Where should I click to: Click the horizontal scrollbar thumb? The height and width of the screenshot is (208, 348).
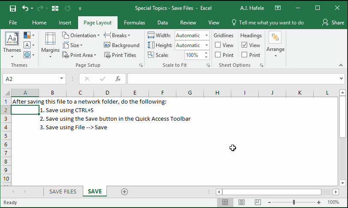coord(272,192)
